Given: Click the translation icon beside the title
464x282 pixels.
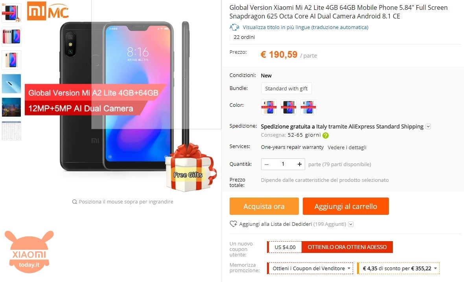Looking at the screenshot, I should point(234,27).
